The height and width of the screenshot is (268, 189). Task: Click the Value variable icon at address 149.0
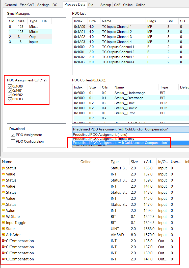3,211
